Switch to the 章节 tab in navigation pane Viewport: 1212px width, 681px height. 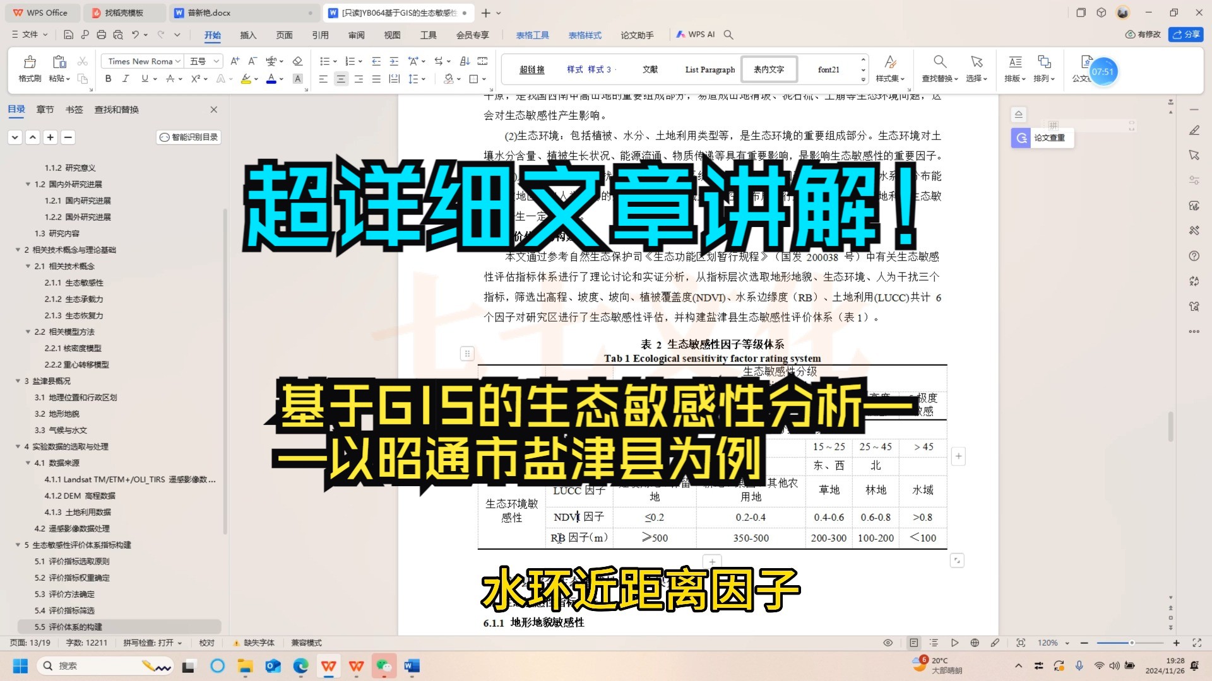(x=45, y=109)
